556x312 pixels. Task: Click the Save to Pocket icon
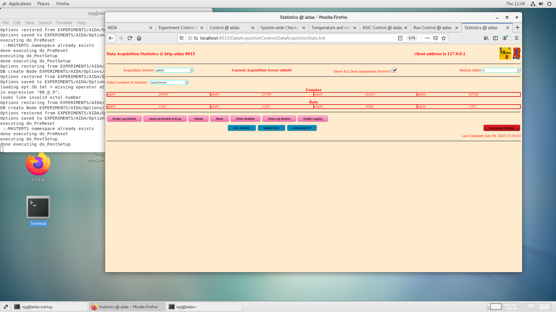[x=436, y=38]
